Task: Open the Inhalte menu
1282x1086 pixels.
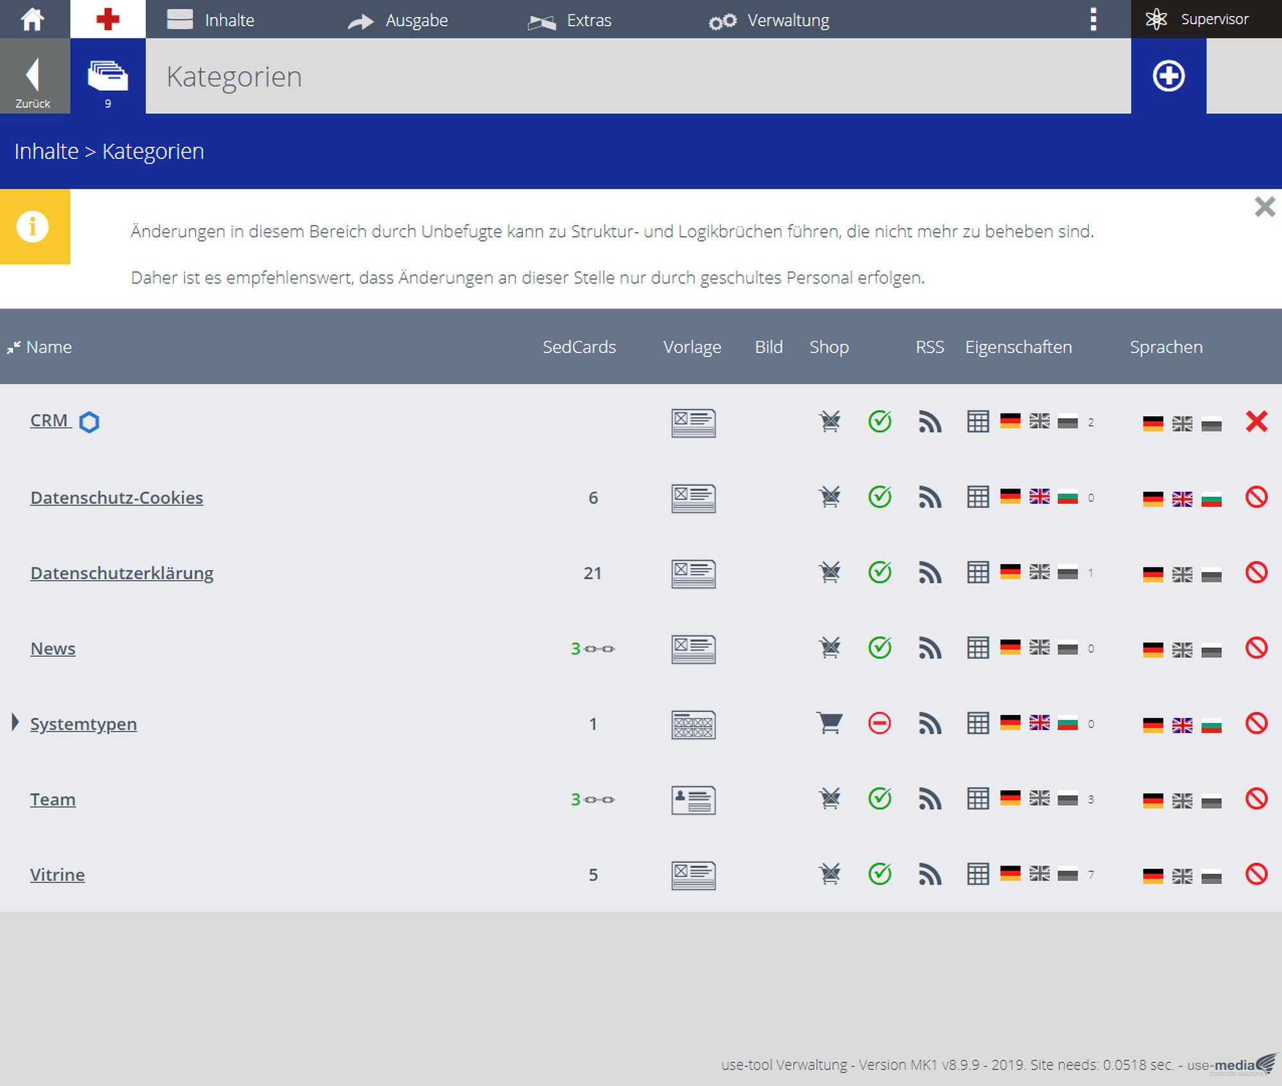Action: pos(210,20)
